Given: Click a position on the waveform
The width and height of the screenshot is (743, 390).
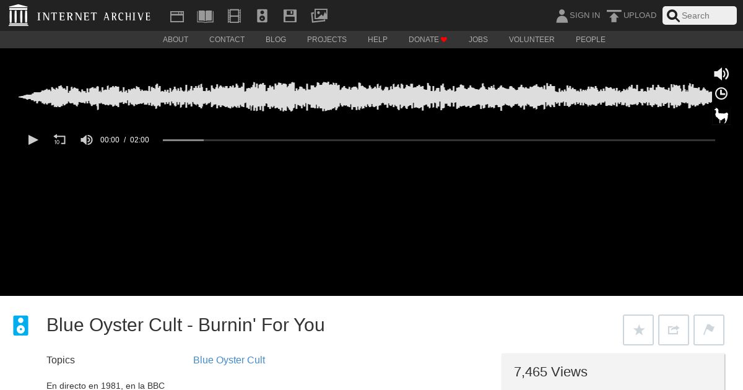Looking at the screenshot, I should (365, 97).
